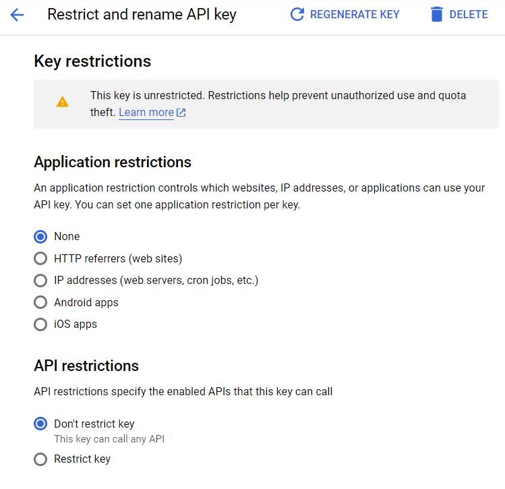Open the Learn more link
The image size is (505, 489).
[x=146, y=113]
